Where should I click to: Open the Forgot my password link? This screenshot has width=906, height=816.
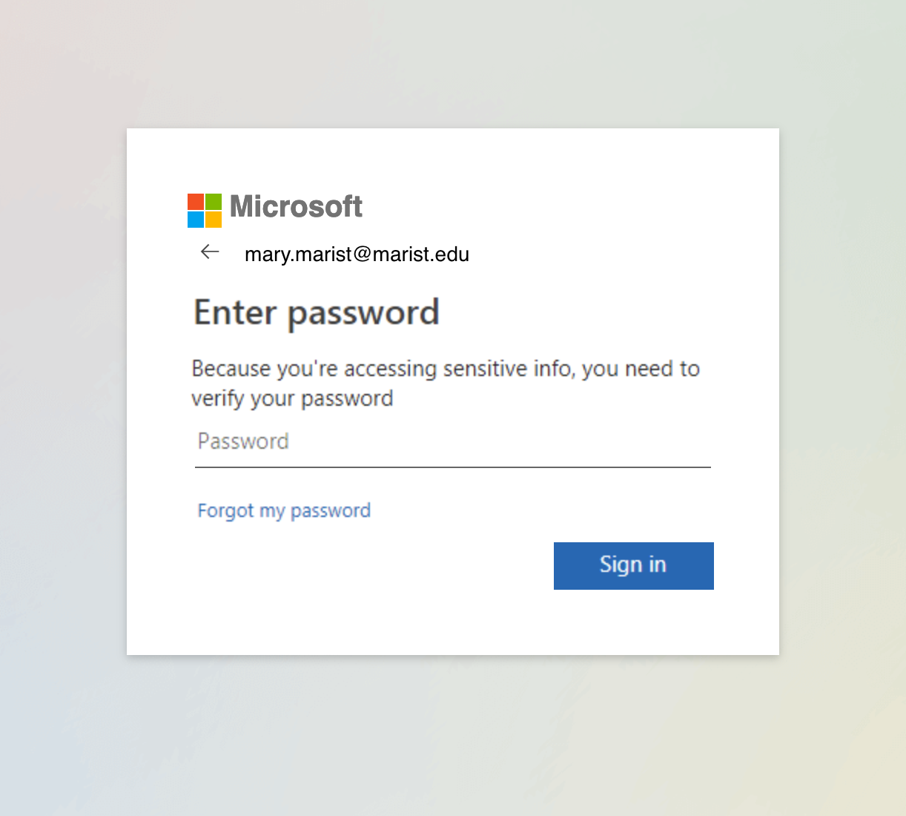(284, 510)
